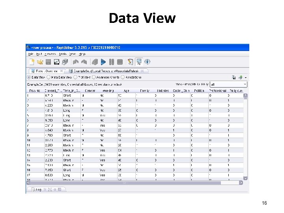284x213 pixels.
Task: Select the Annotations radio button
Action: coord(123,77)
